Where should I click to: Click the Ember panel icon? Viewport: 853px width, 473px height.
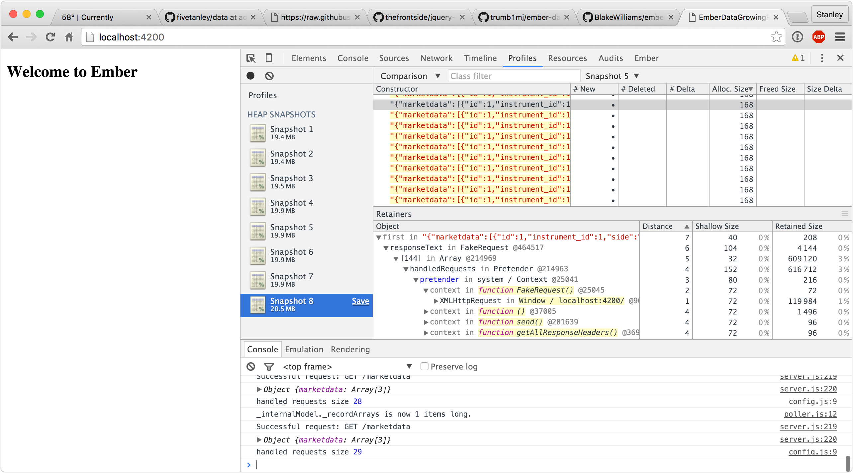646,58
